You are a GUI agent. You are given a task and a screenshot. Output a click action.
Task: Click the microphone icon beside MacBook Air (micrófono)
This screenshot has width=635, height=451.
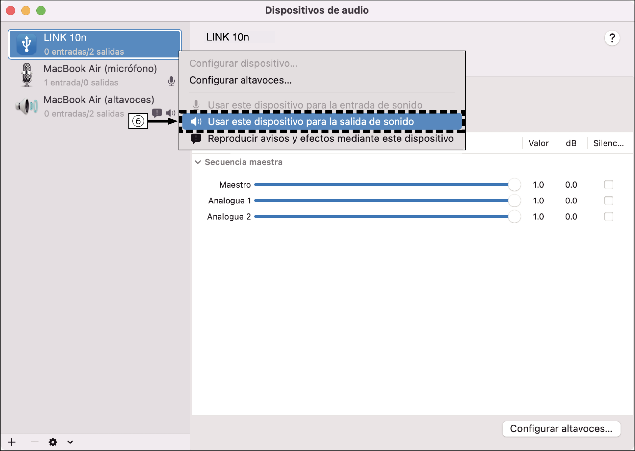pos(171,81)
